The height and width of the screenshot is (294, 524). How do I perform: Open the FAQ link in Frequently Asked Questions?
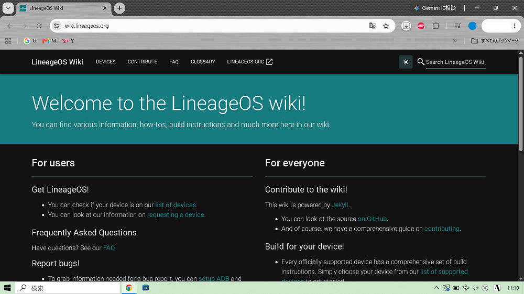tap(109, 248)
